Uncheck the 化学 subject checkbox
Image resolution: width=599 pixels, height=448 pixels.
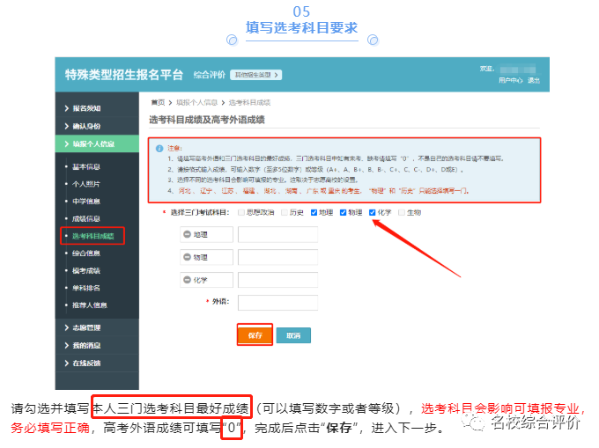pyautogui.click(x=373, y=212)
